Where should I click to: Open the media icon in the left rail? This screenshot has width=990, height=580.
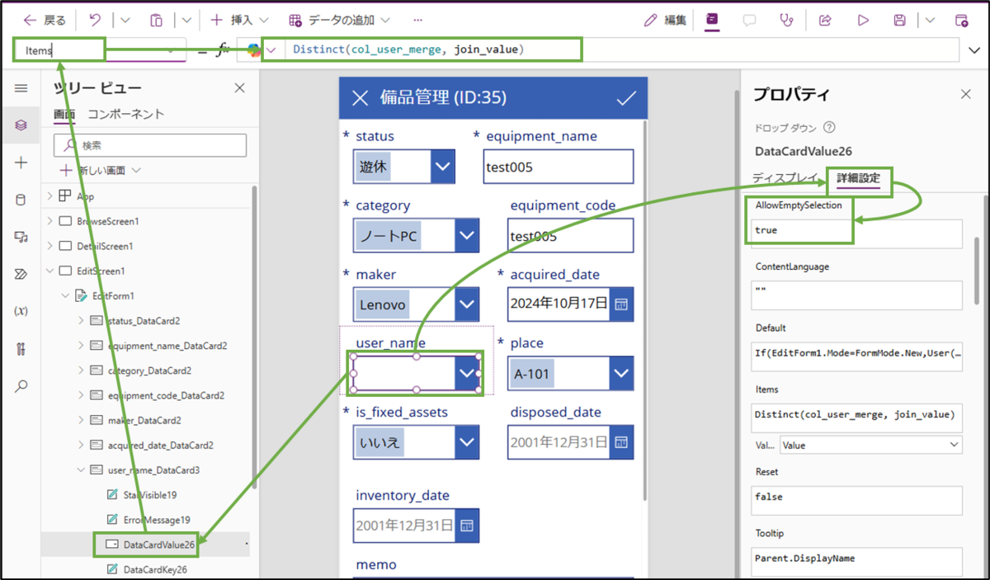point(21,237)
